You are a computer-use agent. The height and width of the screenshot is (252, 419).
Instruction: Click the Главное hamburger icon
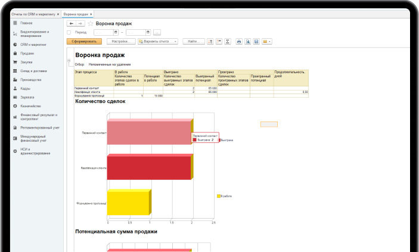(x=15, y=23)
